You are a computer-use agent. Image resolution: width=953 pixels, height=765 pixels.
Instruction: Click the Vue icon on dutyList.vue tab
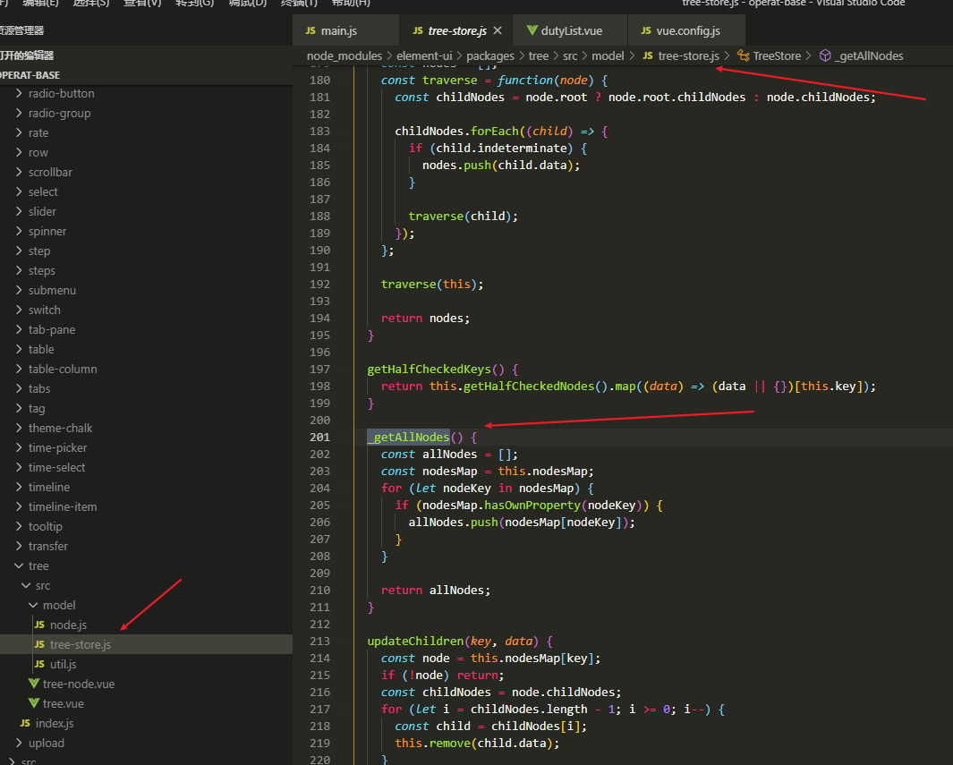tap(532, 30)
